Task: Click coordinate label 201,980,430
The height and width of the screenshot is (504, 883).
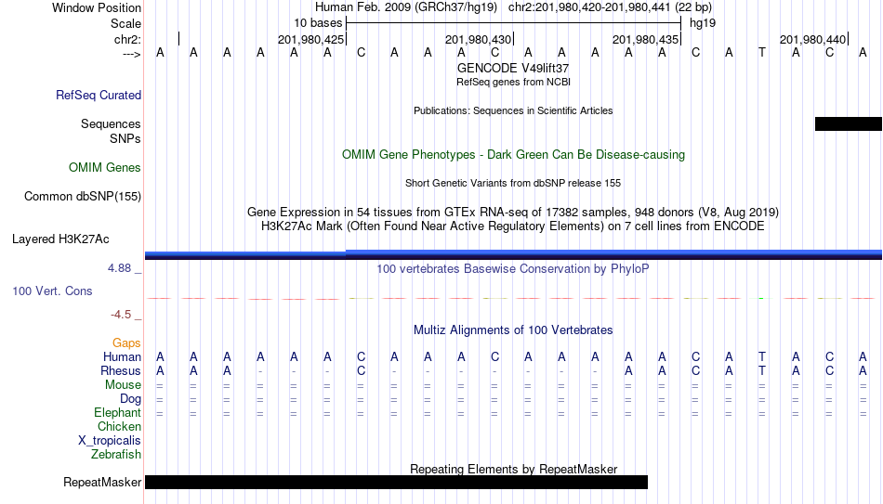Action: click(x=478, y=39)
